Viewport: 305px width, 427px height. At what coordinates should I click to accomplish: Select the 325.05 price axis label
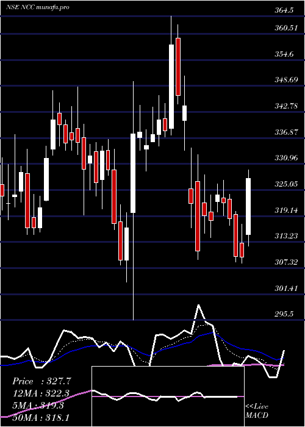coord(285,184)
